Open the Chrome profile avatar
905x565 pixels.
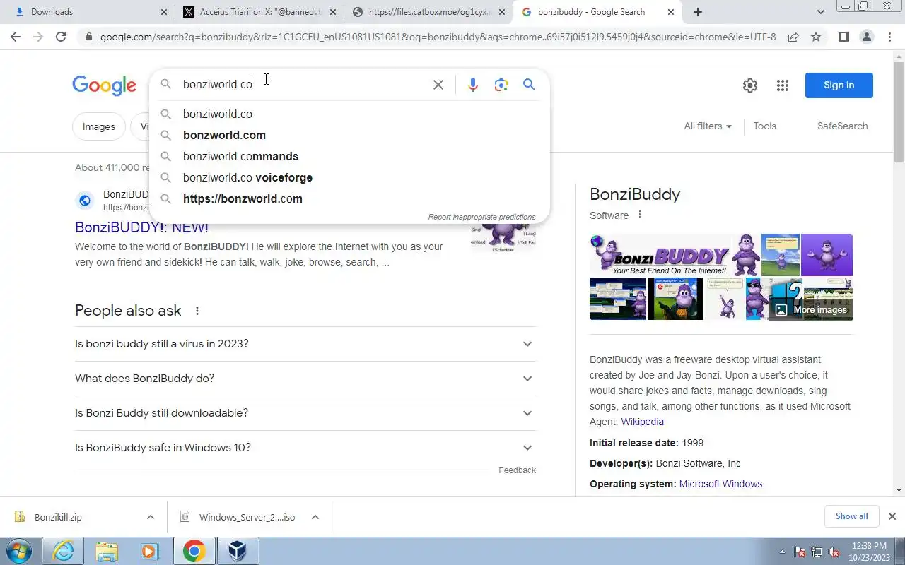click(867, 37)
